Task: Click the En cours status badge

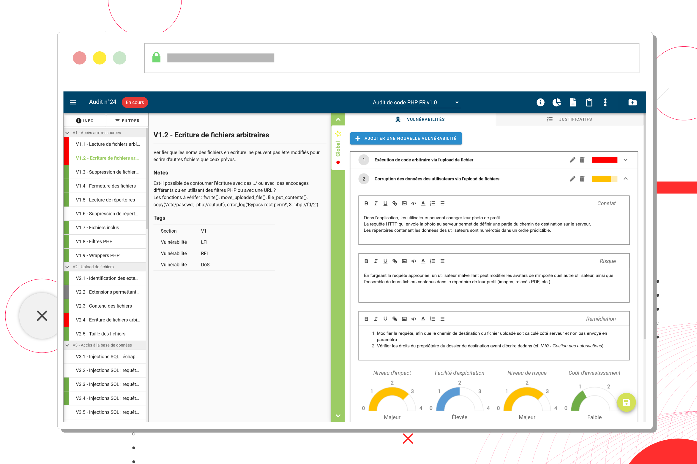Action: pyautogui.click(x=135, y=102)
